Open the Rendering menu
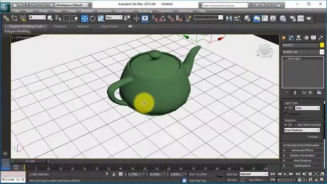This screenshot has height=184, width=327. (x=145, y=11)
